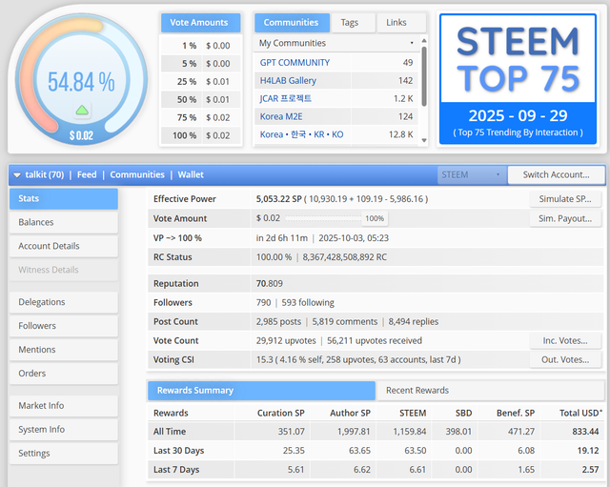Click the 593 following text

[x=308, y=303]
